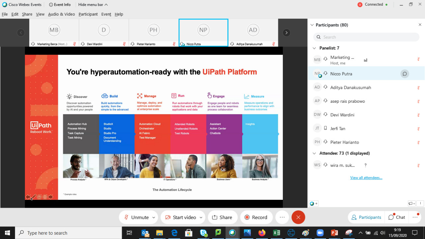The image size is (425, 239).
Task: Open the Participant menu
Action: (x=88, y=14)
